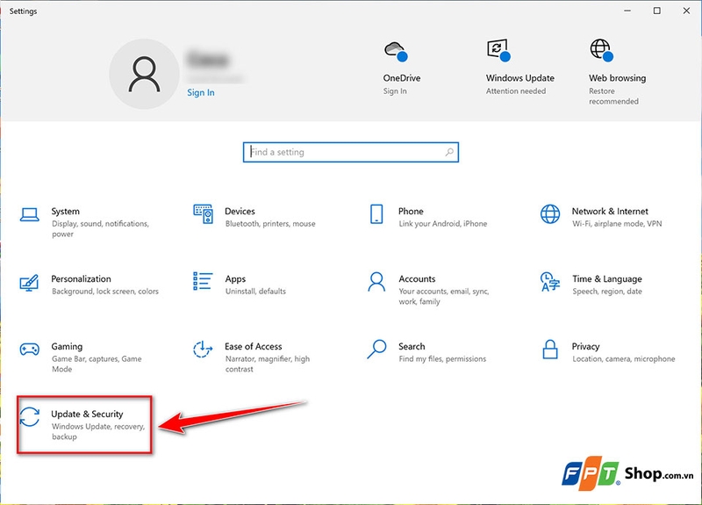Open the Apps list icon
Image resolution: width=702 pixels, height=505 pixels.
(203, 281)
